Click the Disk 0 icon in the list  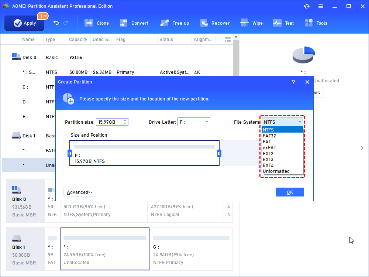tap(16, 57)
